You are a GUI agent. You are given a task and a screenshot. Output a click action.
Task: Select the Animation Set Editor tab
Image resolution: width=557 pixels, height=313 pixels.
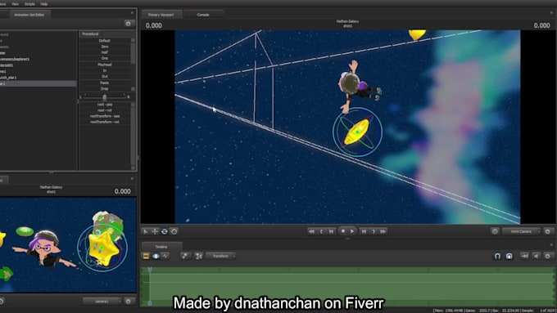pyautogui.click(x=29, y=15)
